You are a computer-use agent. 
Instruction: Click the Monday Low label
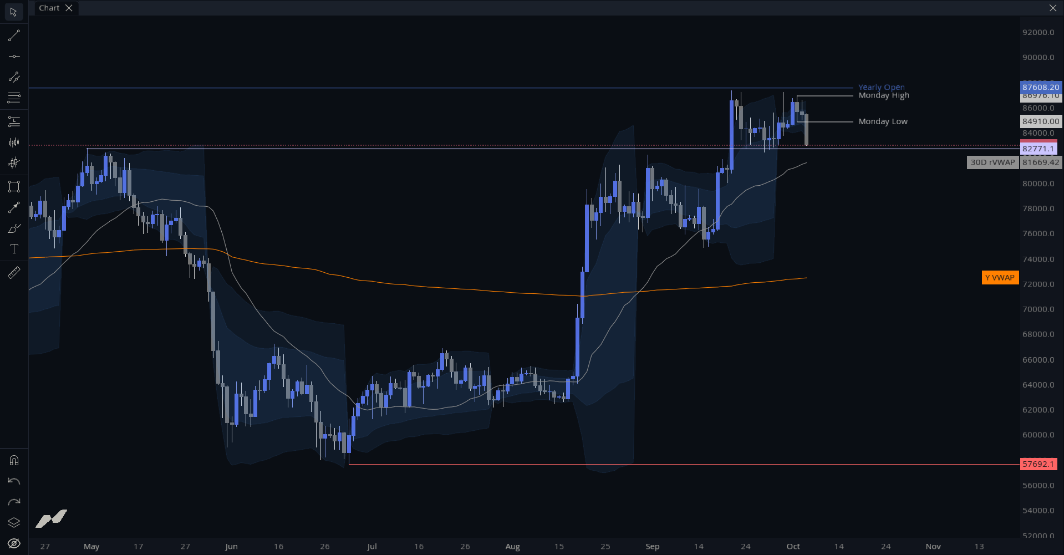tap(883, 121)
